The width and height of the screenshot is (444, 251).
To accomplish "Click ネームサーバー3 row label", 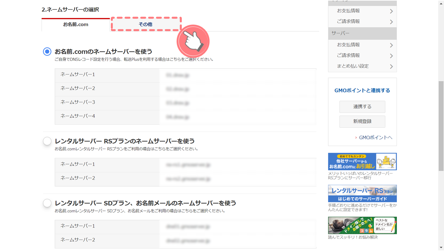I will point(77,102).
